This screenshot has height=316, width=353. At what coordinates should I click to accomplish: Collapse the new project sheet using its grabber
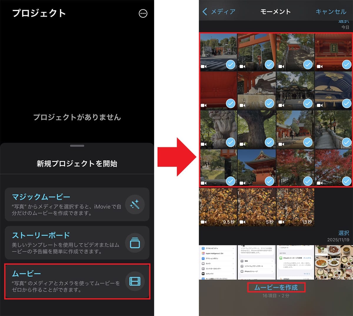click(77, 145)
